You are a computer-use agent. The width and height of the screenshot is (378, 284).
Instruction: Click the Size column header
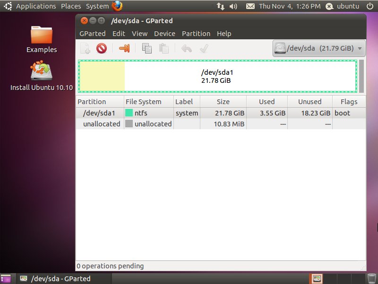point(223,102)
